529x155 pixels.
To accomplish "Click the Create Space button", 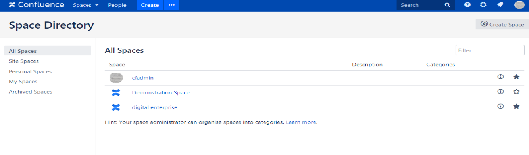I will point(502,24).
